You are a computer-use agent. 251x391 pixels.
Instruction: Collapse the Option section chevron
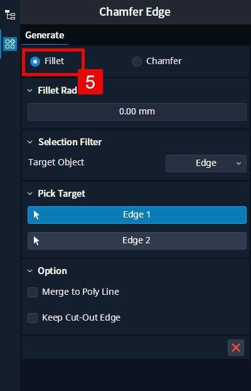tap(30, 271)
